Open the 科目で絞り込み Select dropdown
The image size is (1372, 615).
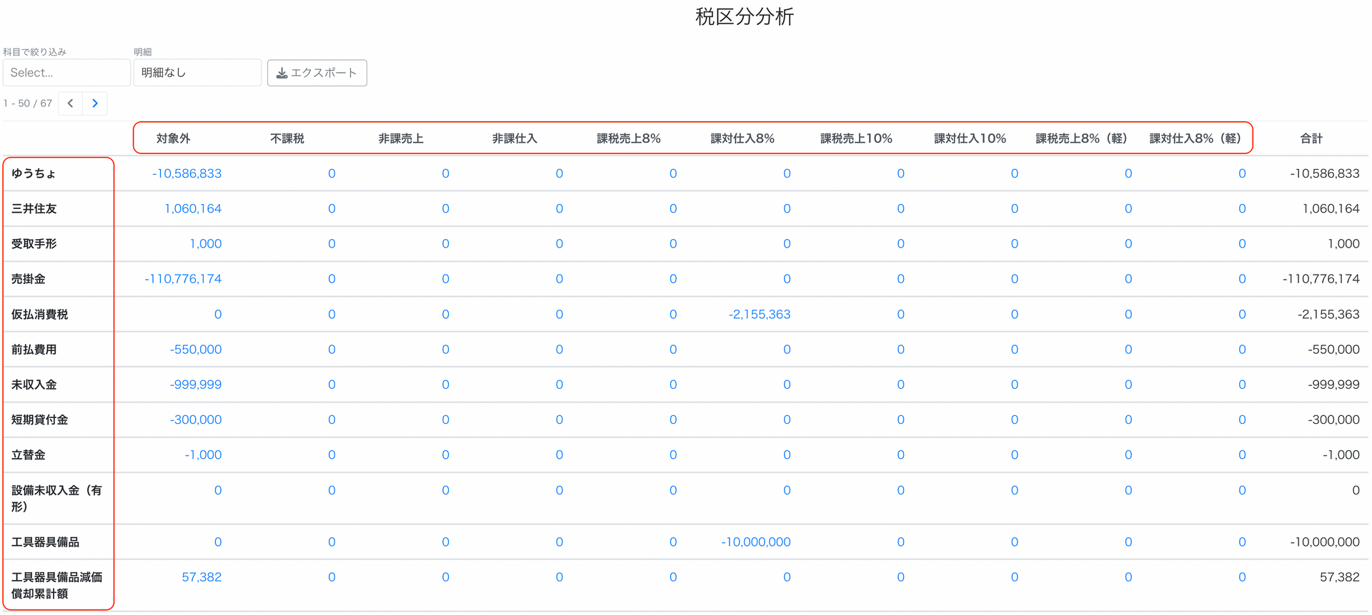(66, 73)
